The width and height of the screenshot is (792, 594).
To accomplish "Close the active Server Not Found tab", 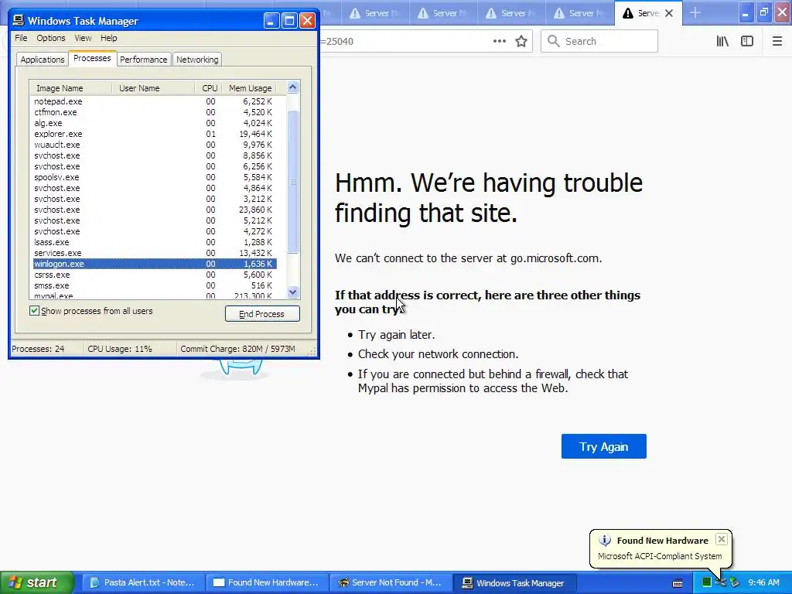I will point(669,13).
